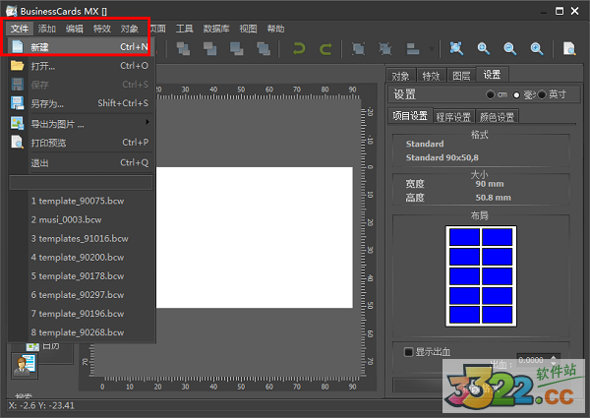Click the group objects toolbar icon
Viewport: 590px width, 418px height.
358,49
